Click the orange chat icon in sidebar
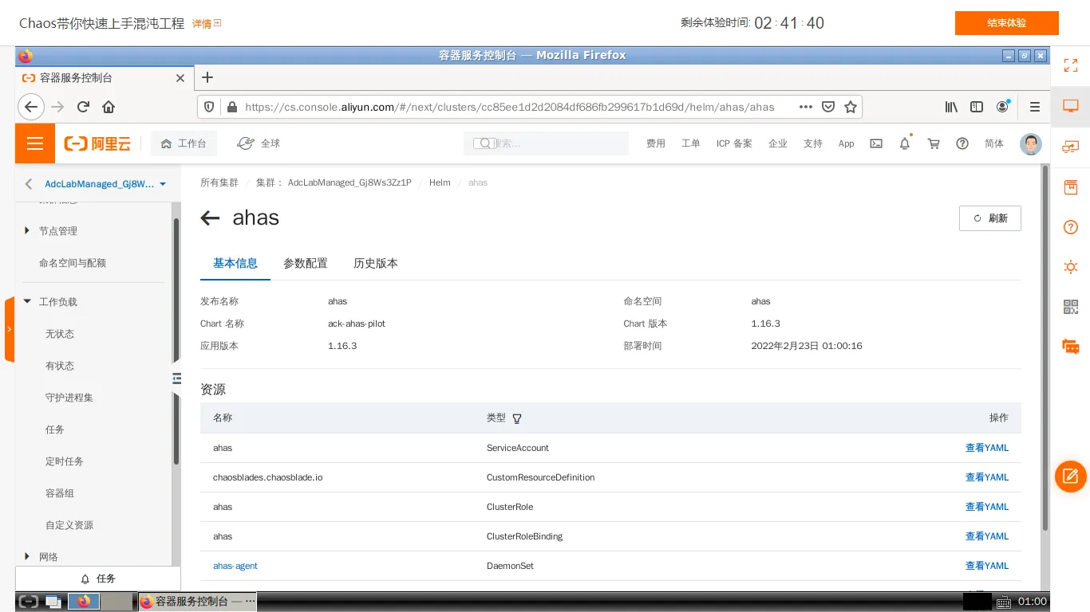1090x612 pixels. click(1071, 347)
